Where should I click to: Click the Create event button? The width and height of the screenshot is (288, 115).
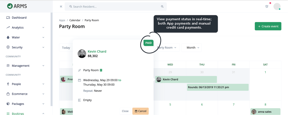click(x=268, y=26)
